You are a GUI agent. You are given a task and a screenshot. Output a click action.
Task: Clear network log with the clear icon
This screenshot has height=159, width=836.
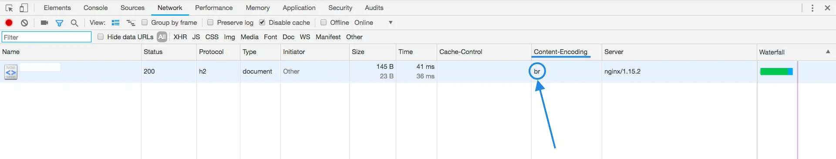[25, 23]
